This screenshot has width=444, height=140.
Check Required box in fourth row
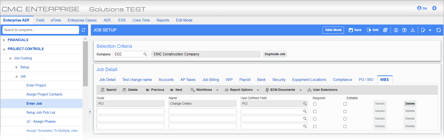click(315, 127)
